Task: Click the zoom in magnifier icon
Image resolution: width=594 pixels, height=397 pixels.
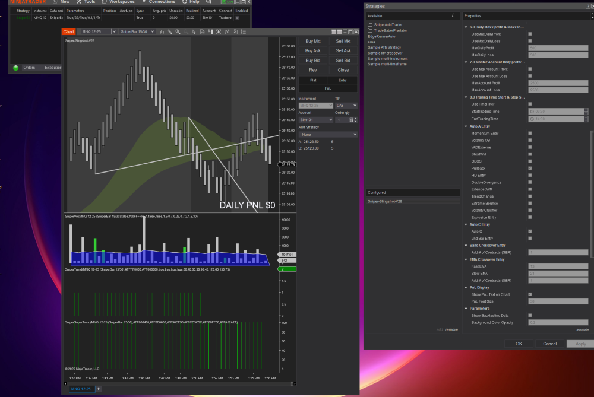Action: [178, 31]
